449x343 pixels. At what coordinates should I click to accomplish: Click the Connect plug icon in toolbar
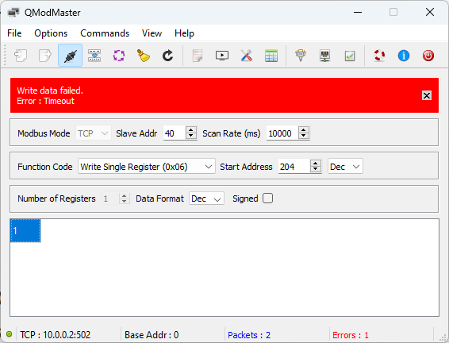(x=70, y=56)
